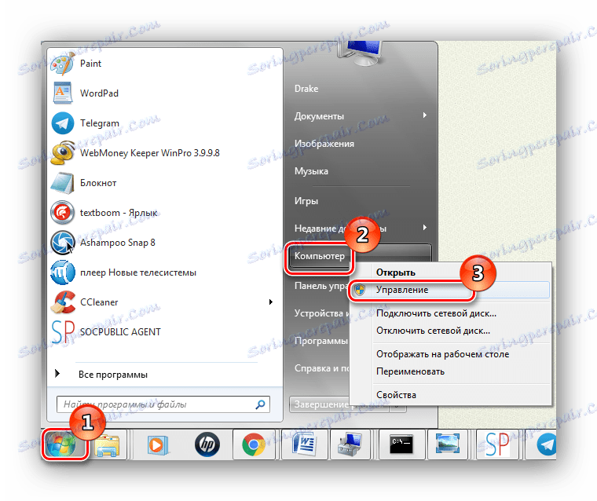Screen dimensions: 597x501
Task: Open the picture viewer taskbar icon
Action: 449,444
